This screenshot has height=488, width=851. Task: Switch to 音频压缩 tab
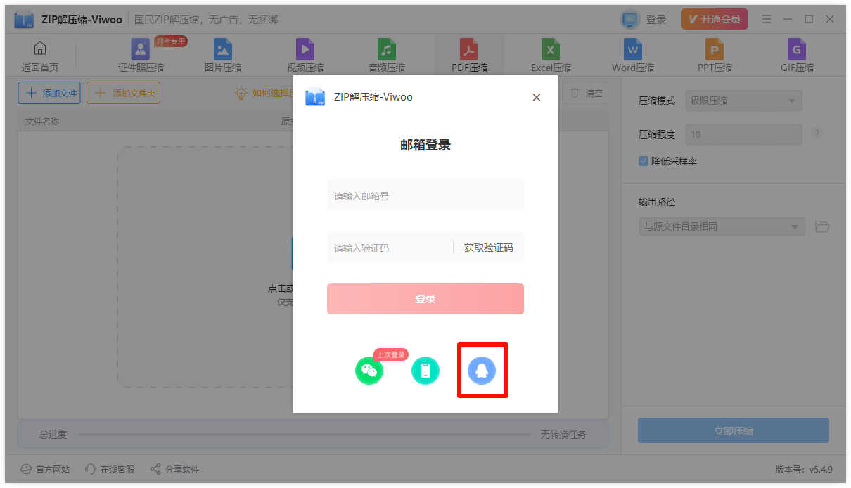coord(387,56)
